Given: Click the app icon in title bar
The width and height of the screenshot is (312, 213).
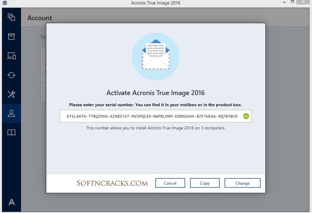Looking at the screenshot, I should (4, 3).
